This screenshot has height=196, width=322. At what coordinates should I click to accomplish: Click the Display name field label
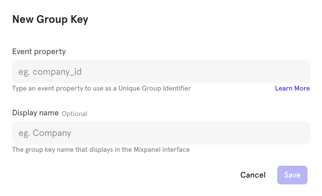[x=35, y=113]
